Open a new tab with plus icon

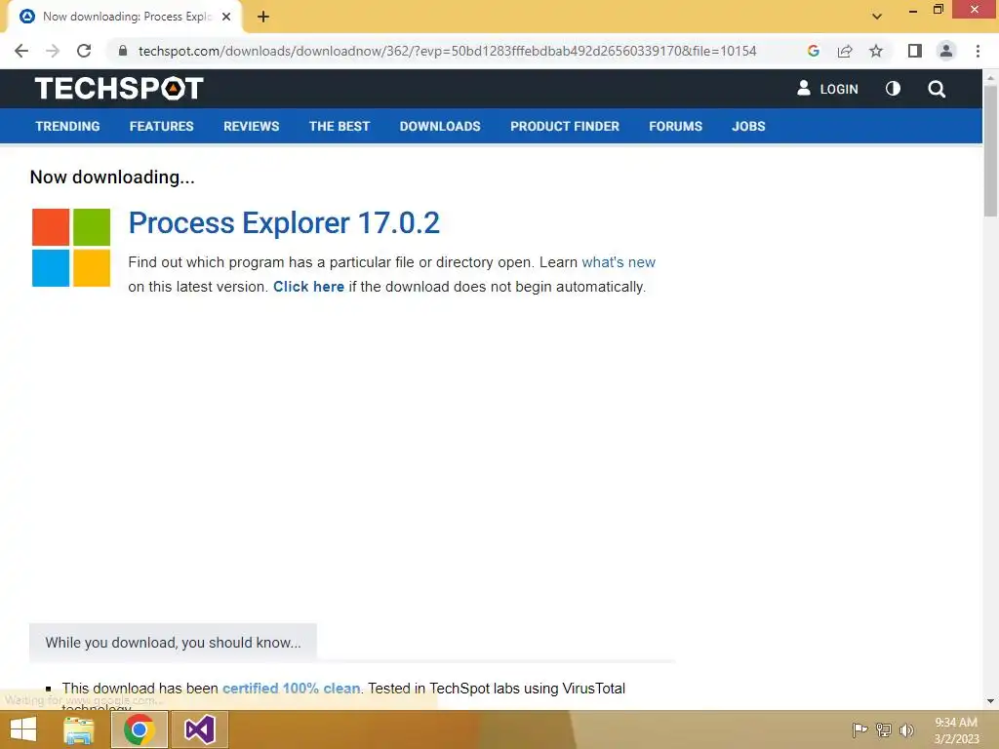tap(263, 18)
